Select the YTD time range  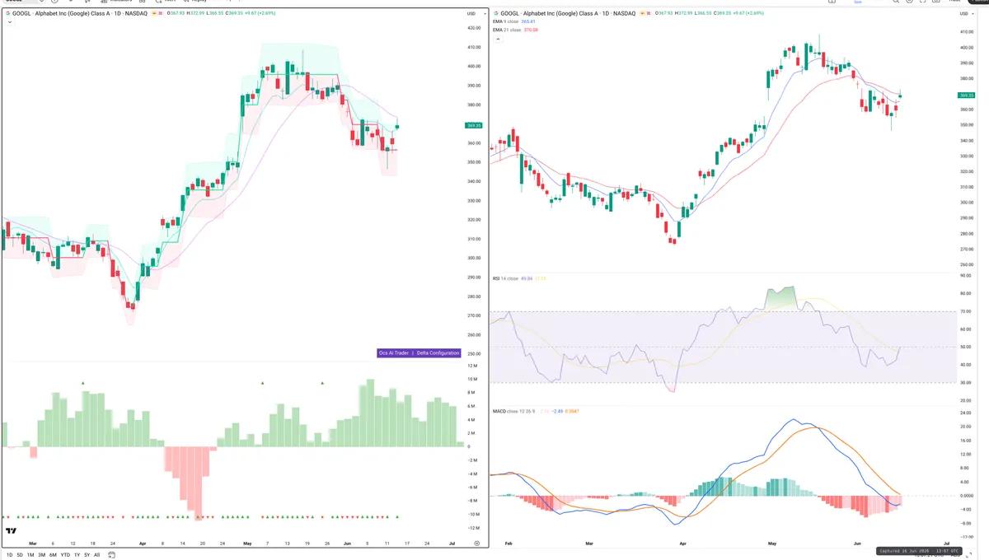(x=65, y=555)
